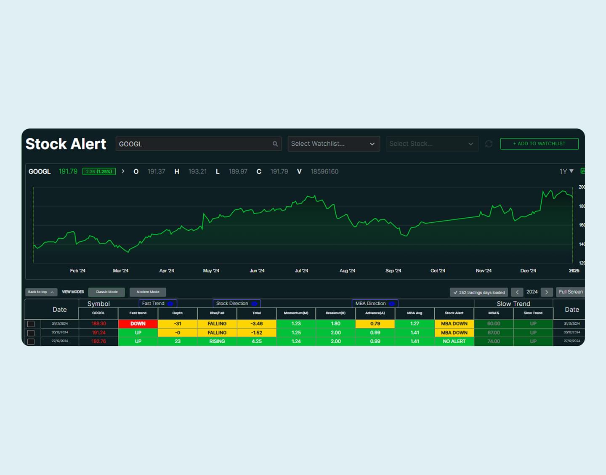
Task: Click the Full Screen button
Action: pyautogui.click(x=570, y=292)
